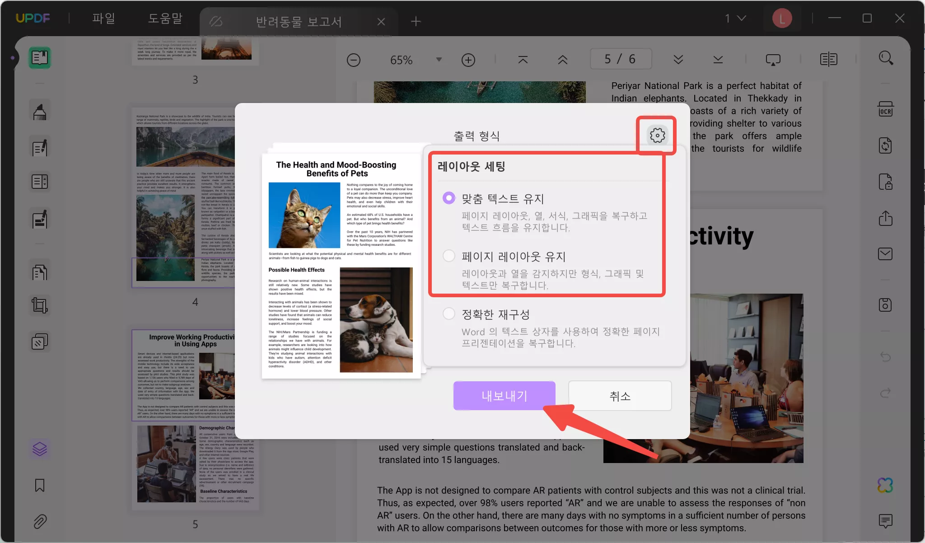This screenshot has width=925, height=543.
Task: Open the Reader mode icon in left sidebar
Action: [x=40, y=58]
